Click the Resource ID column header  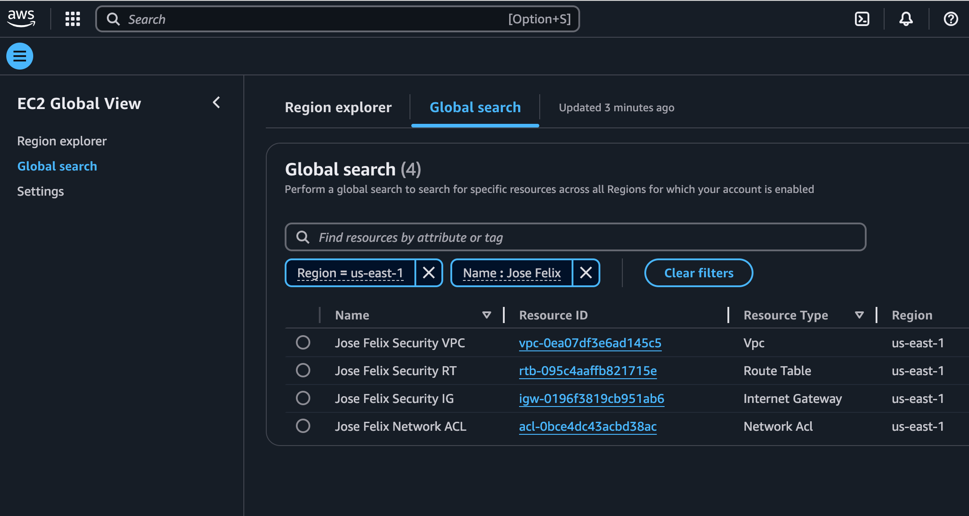coord(553,315)
